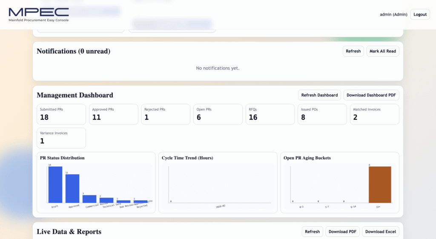This screenshot has height=239, width=436.
Task: Click Download PDF in Live Data & Reports
Action: pyautogui.click(x=342, y=232)
